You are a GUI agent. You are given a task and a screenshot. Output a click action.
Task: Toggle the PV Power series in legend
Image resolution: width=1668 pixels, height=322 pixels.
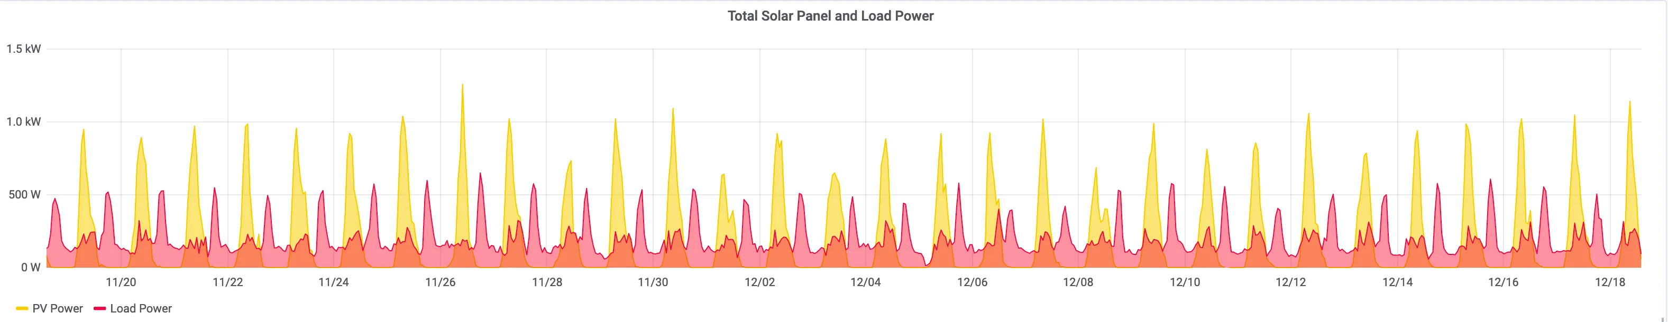pos(58,308)
